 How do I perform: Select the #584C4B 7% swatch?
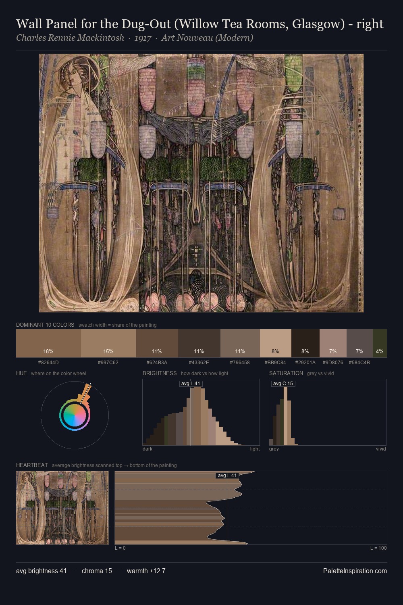(359, 343)
